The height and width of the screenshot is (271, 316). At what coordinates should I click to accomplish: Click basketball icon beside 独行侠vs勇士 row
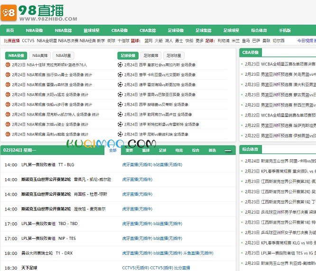pyautogui.click(x=8, y=75)
